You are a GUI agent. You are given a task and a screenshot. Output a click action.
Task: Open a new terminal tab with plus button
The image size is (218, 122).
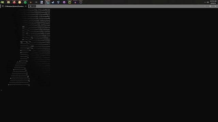(31, 6)
